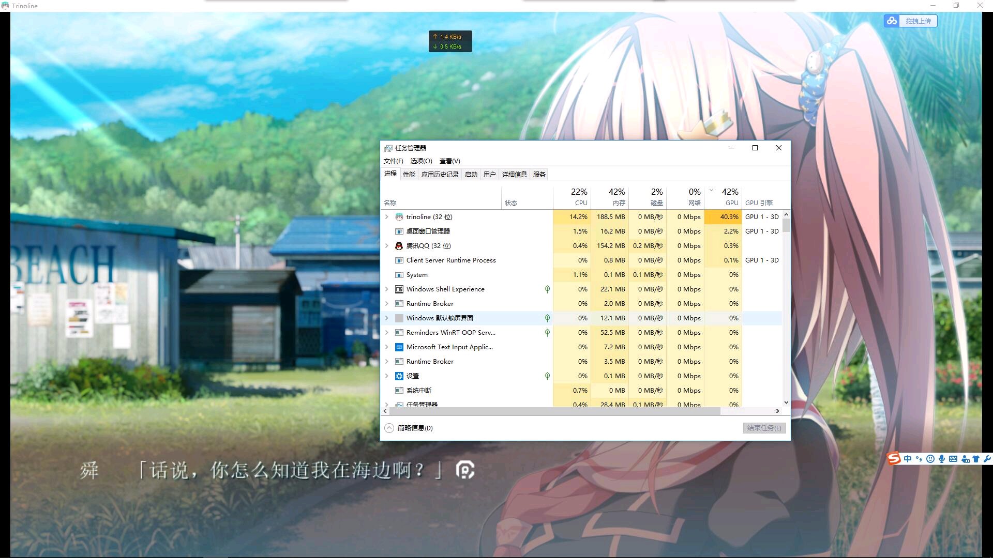Open the 选项(O) menu

click(x=421, y=161)
